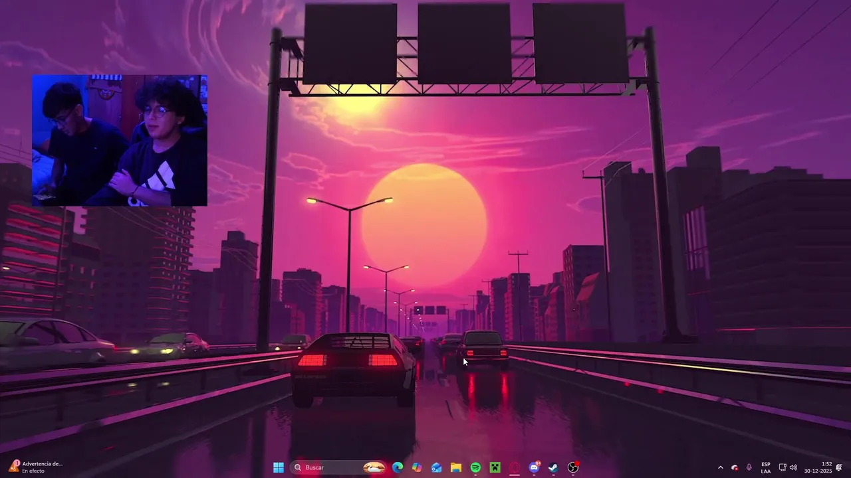Open the OneDrive tray icon with error badge
851x478 pixels.
(x=735, y=467)
